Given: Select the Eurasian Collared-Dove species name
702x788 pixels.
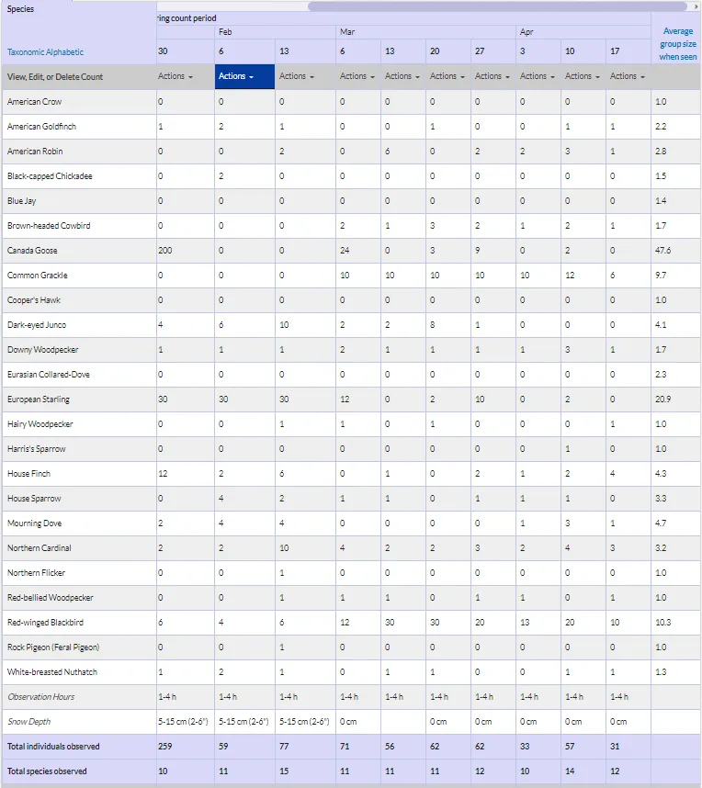Looking at the screenshot, I should (x=49, y=375).
